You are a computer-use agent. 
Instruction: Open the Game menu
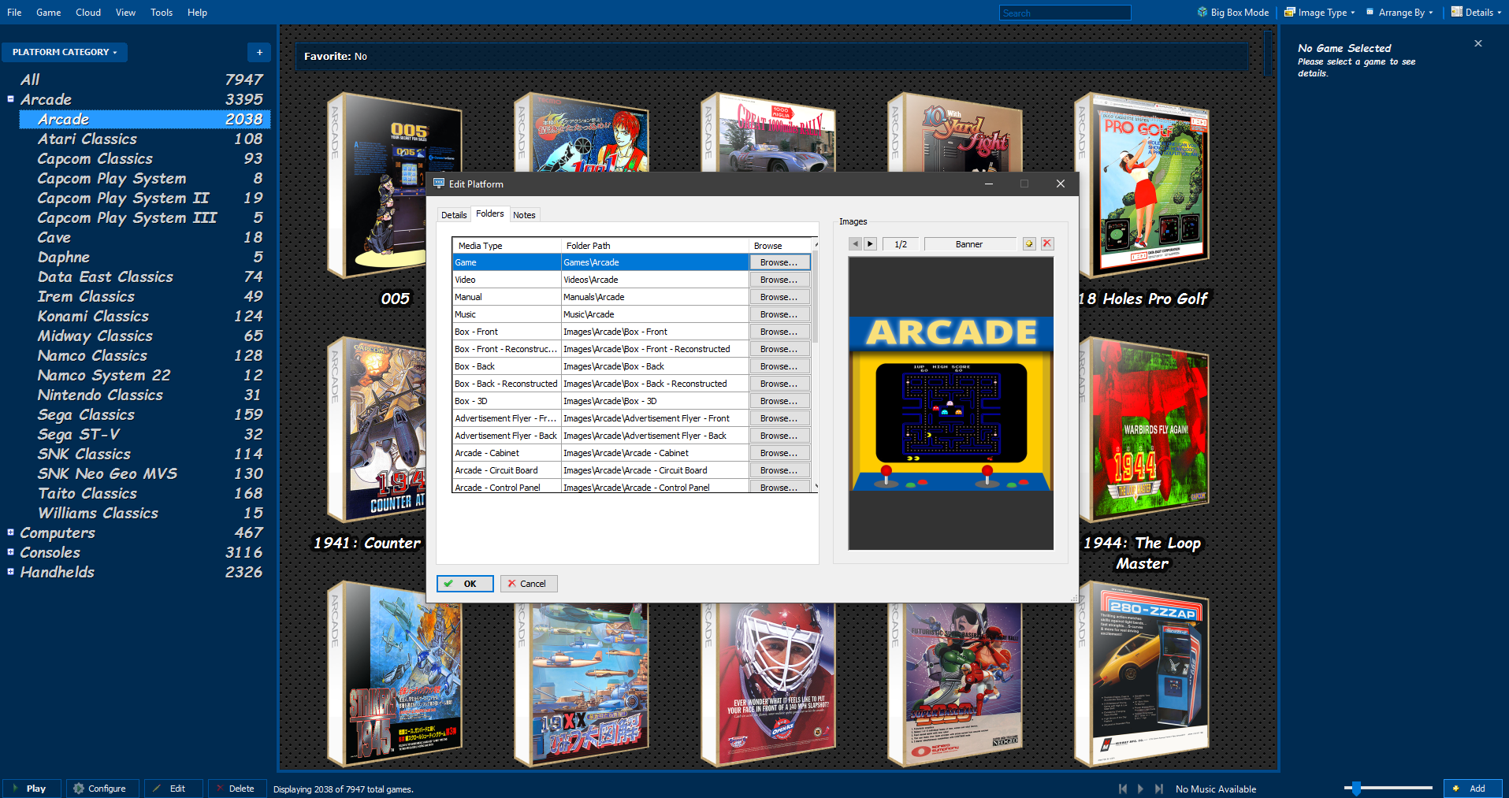[48, 13]
